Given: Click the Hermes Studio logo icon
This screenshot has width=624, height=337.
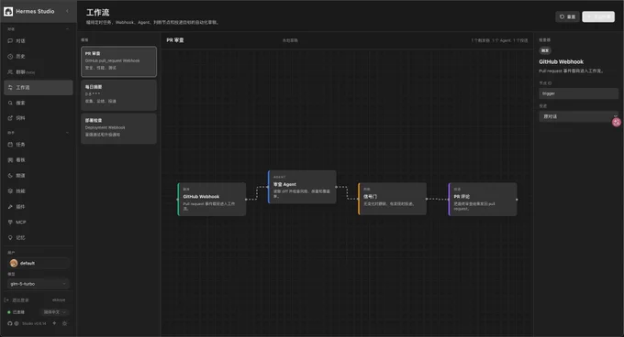Looking at the screenshot, I should click(8, 12).
